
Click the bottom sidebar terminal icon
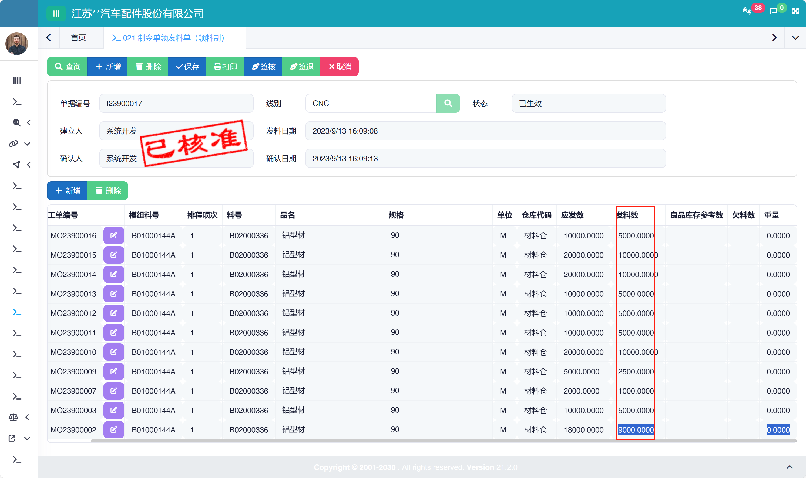pyautogui.click(x=17, y=459)
